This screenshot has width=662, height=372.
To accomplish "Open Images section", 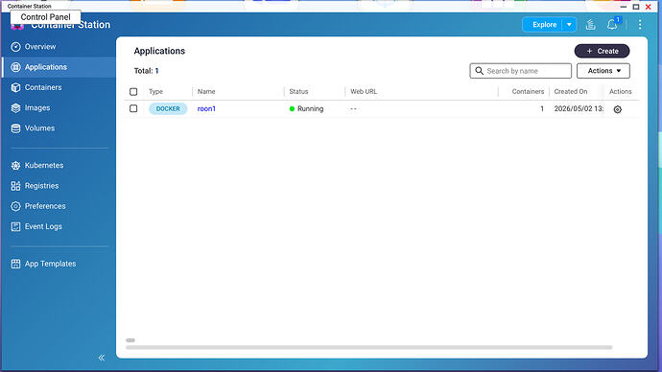I will [x=37, y=108].
